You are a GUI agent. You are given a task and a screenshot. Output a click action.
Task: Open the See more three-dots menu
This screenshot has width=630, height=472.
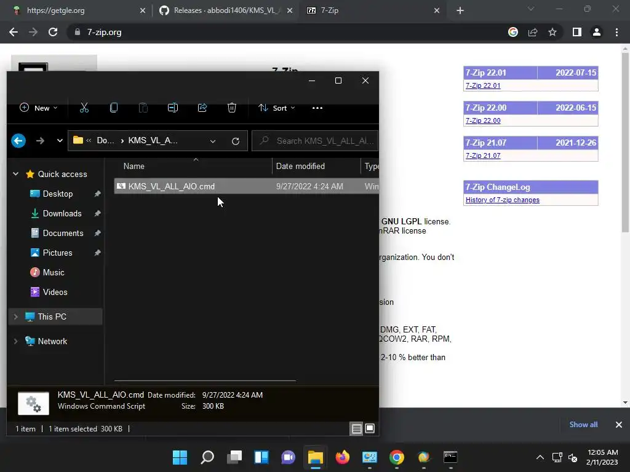pos(317,108)
